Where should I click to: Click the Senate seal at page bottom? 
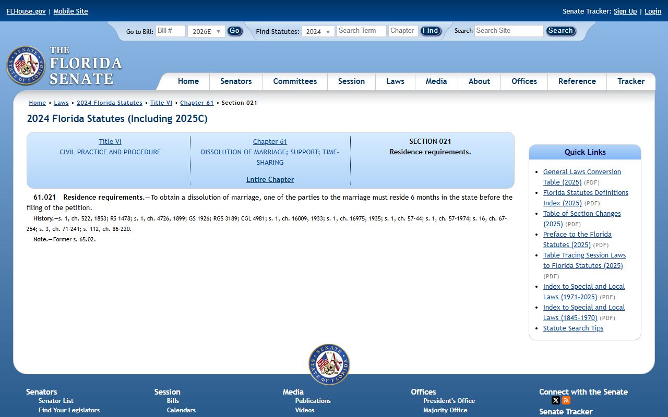[x=329, y=364]
